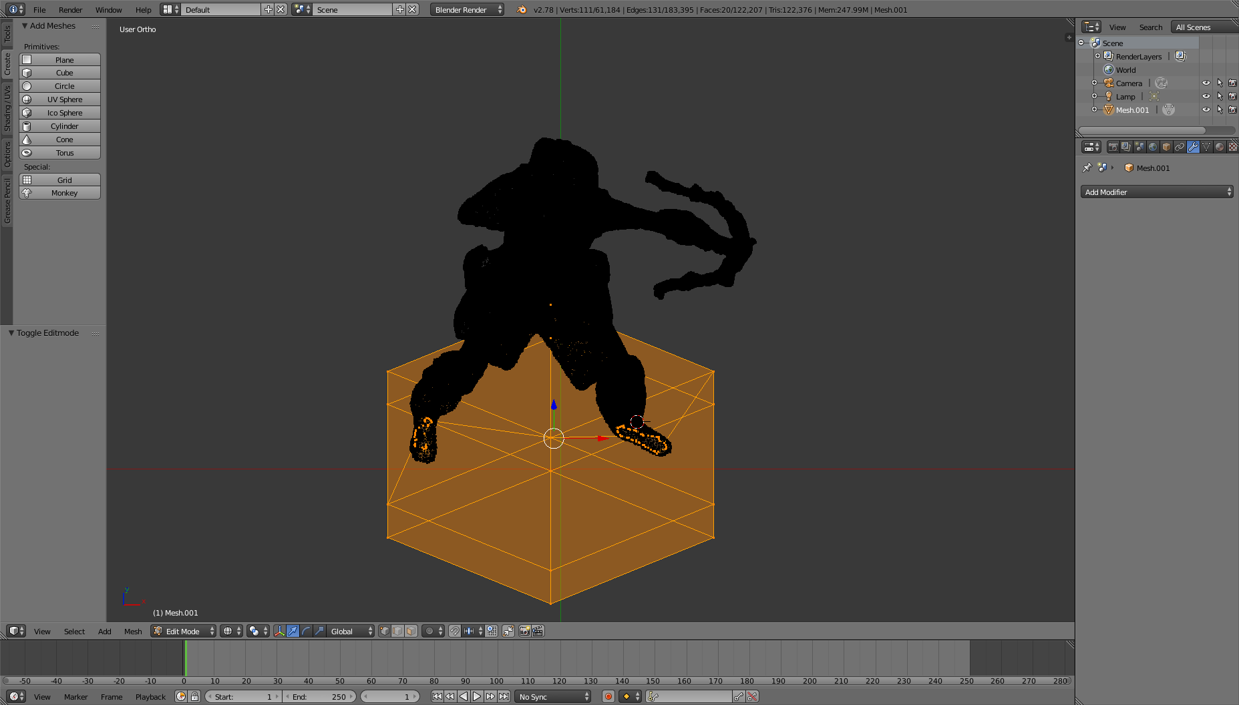Open the Texture properties tab checker icon
Screen dimensions: 1239x705
click(1233, 147)
